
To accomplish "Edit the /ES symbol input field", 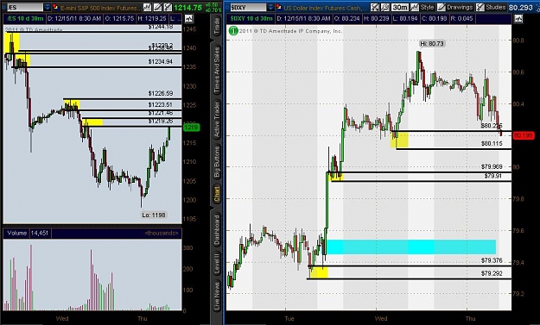I will point(25,7).
